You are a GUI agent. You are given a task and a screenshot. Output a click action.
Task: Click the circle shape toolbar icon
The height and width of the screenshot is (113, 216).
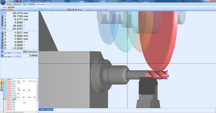[97, 10]
